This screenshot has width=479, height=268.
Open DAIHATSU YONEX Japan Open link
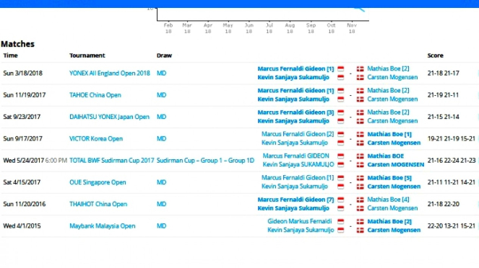(x=109, y=117)
